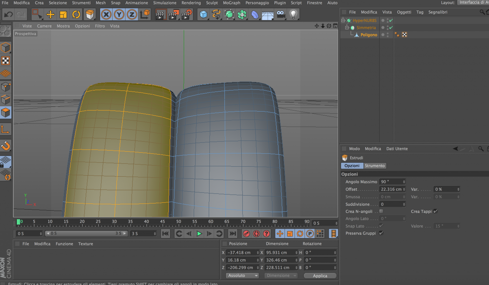Render the active view
This screenshot has width=489, height=285.
pos(161,15)
